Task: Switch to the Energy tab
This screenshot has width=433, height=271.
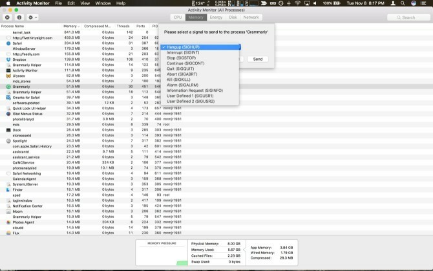Action: [x=216, y=17]
